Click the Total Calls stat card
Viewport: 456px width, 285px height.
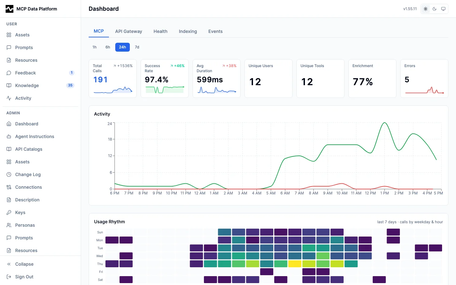coord(113,79)
